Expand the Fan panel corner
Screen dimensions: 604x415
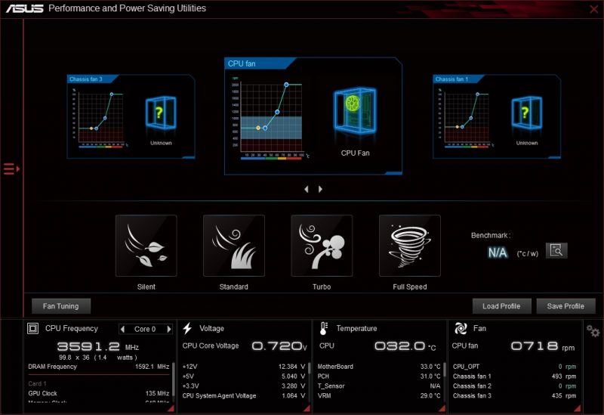tap(578, 408)
